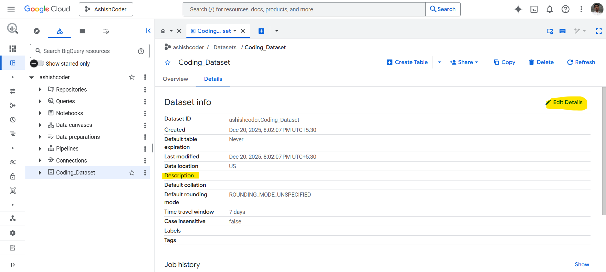Click Edit Details
The image size is (606, 272).
tap(564, 102)
